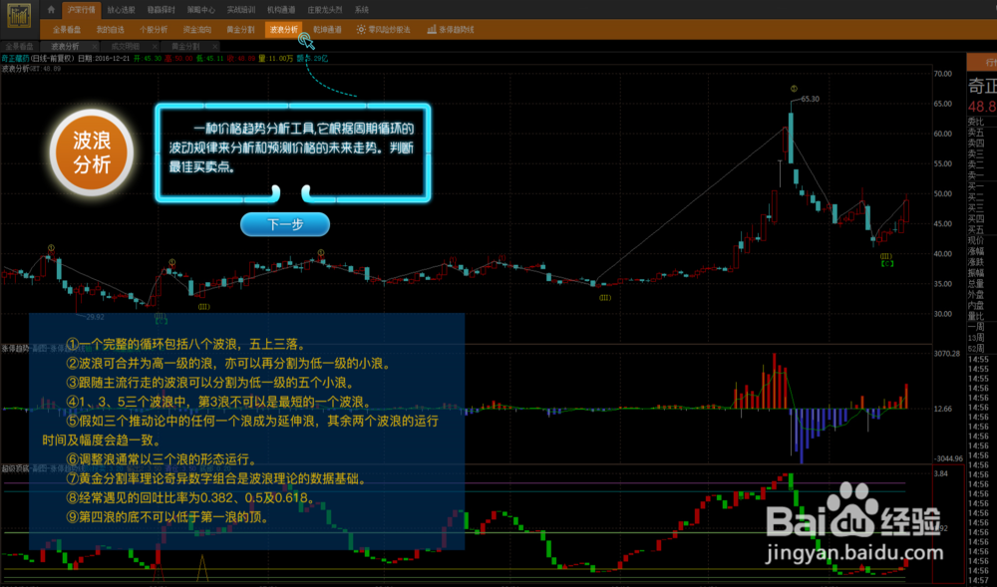Image resolution: width=997 pixels, height=587 pixels.
Task: Open the 稳赢择时 menu
Action: point(161,10)
